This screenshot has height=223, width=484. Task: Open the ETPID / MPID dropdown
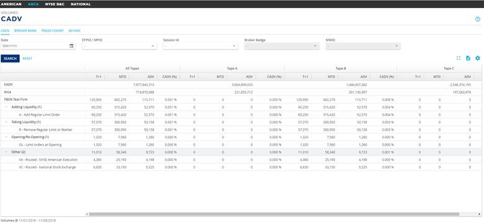click(x=119, y=46)
